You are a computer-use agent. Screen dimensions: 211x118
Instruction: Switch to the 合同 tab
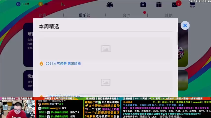click(127, 15)
